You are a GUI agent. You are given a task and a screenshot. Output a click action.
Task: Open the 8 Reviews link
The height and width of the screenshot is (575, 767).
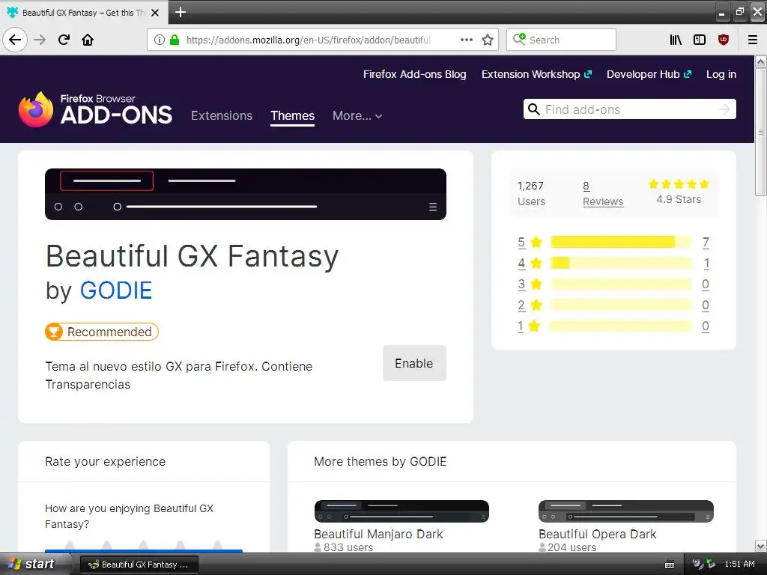(x=603, y=194)
